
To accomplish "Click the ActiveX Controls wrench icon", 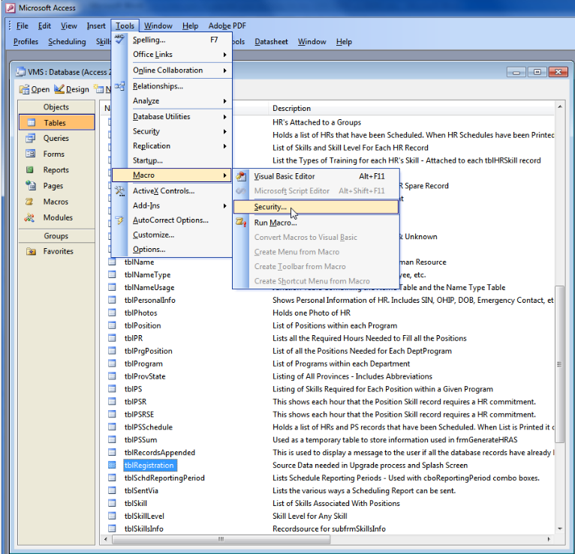I will point(119,190).
